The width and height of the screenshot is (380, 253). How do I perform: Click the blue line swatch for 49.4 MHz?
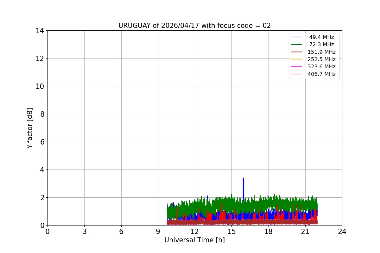click(296, 37)
